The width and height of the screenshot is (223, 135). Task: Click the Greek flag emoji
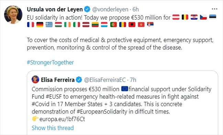49,25
